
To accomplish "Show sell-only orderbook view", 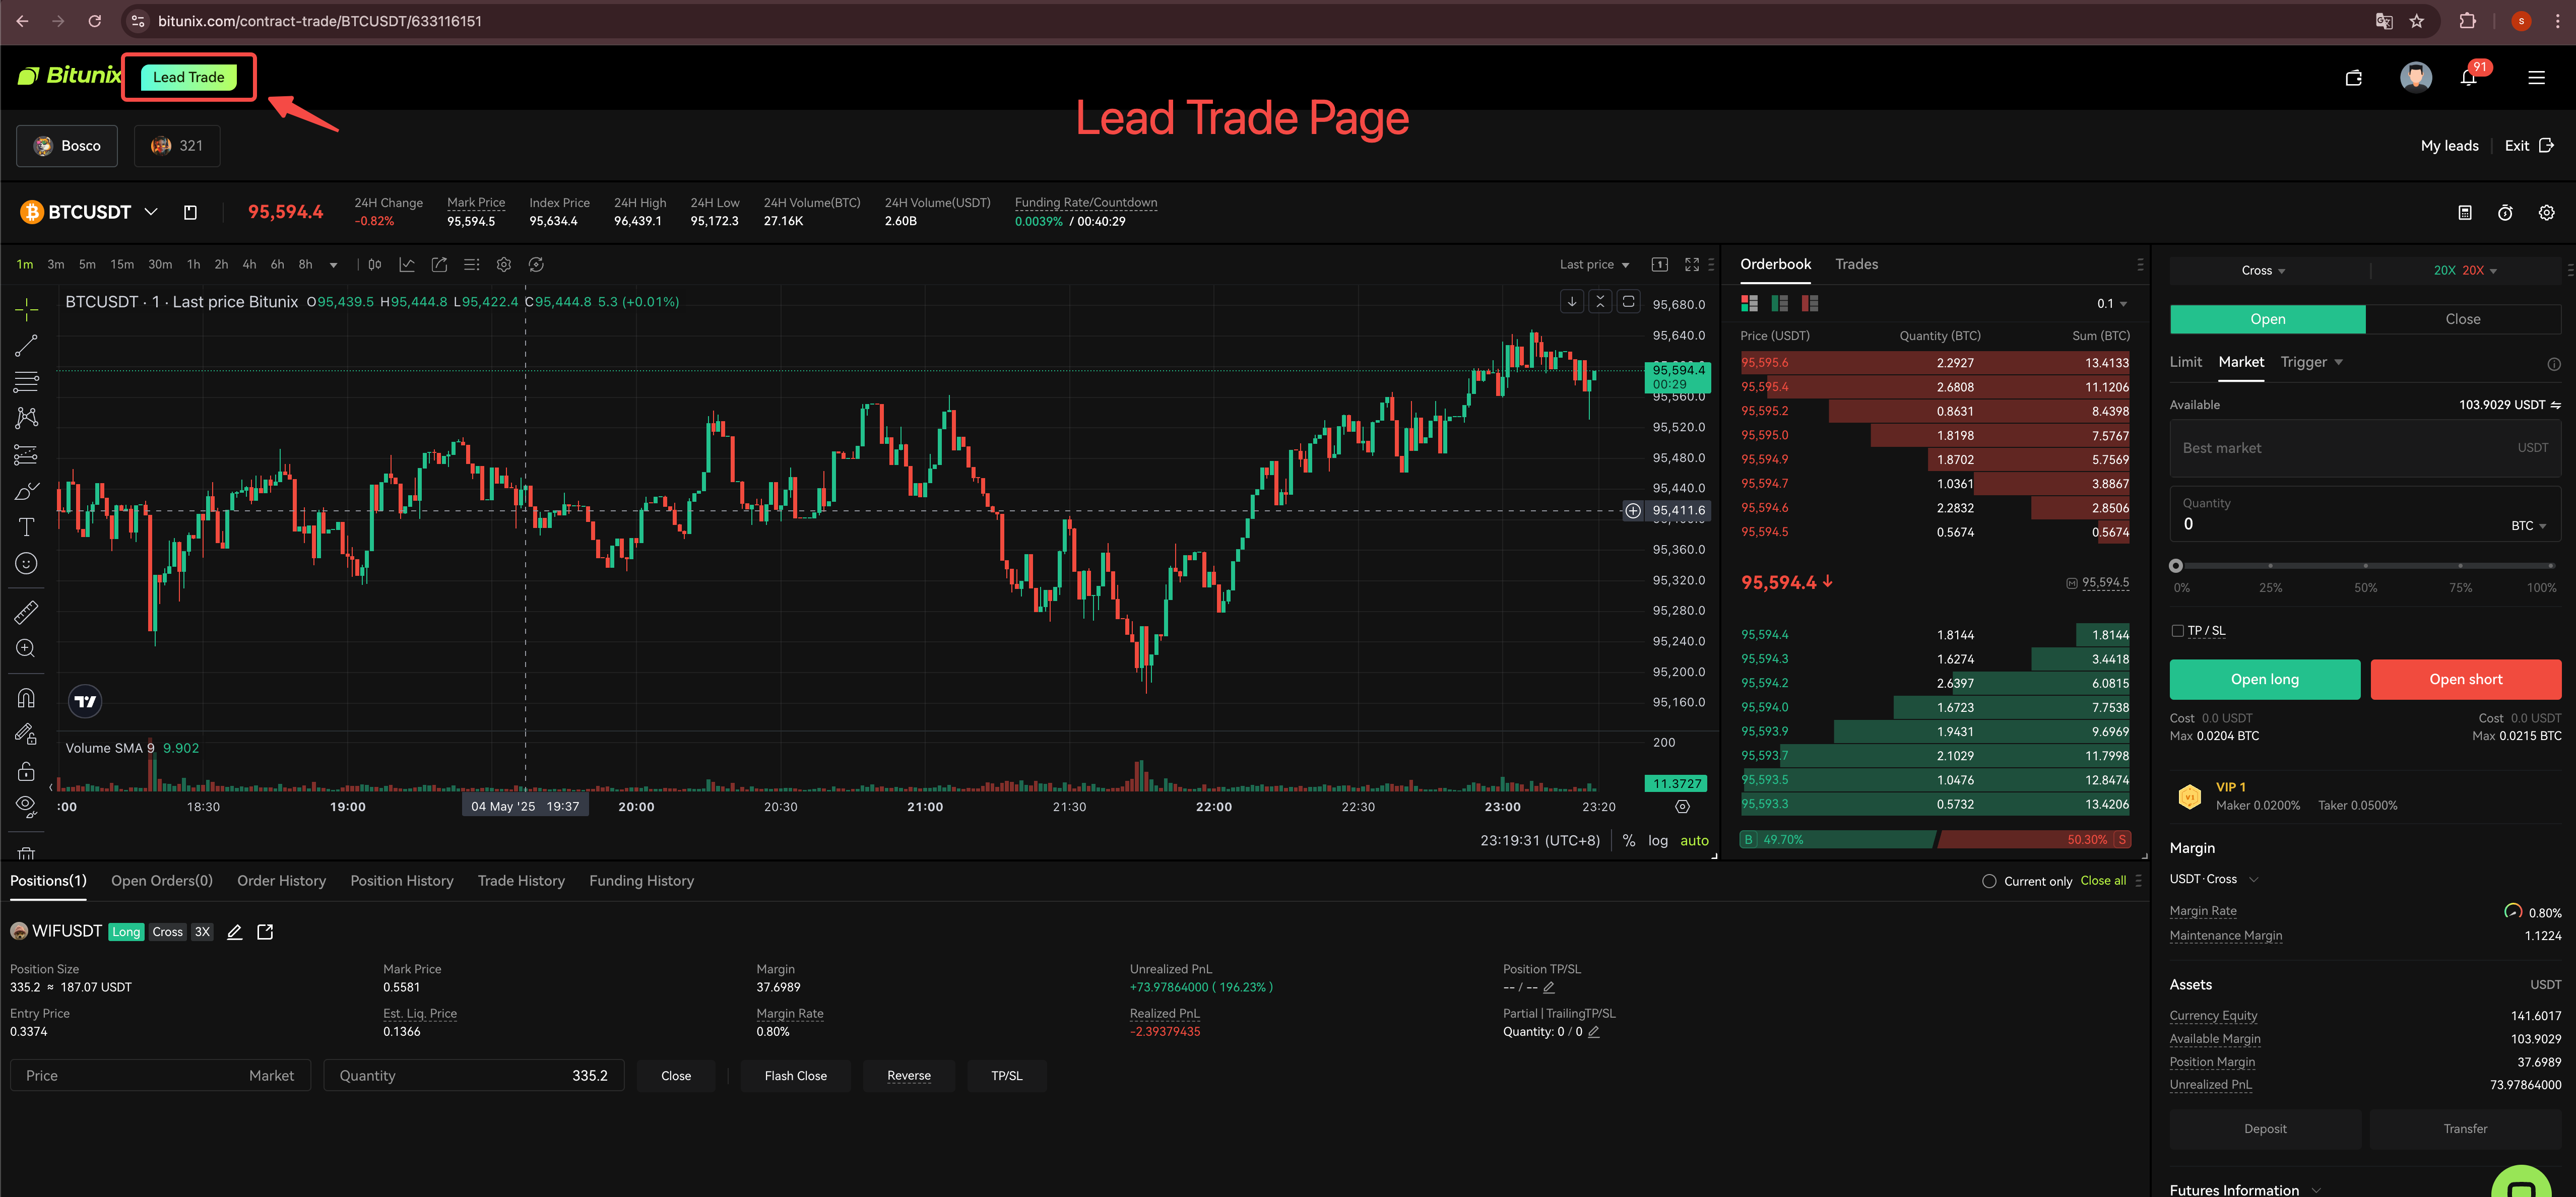I will click(x=1809, y=303).
